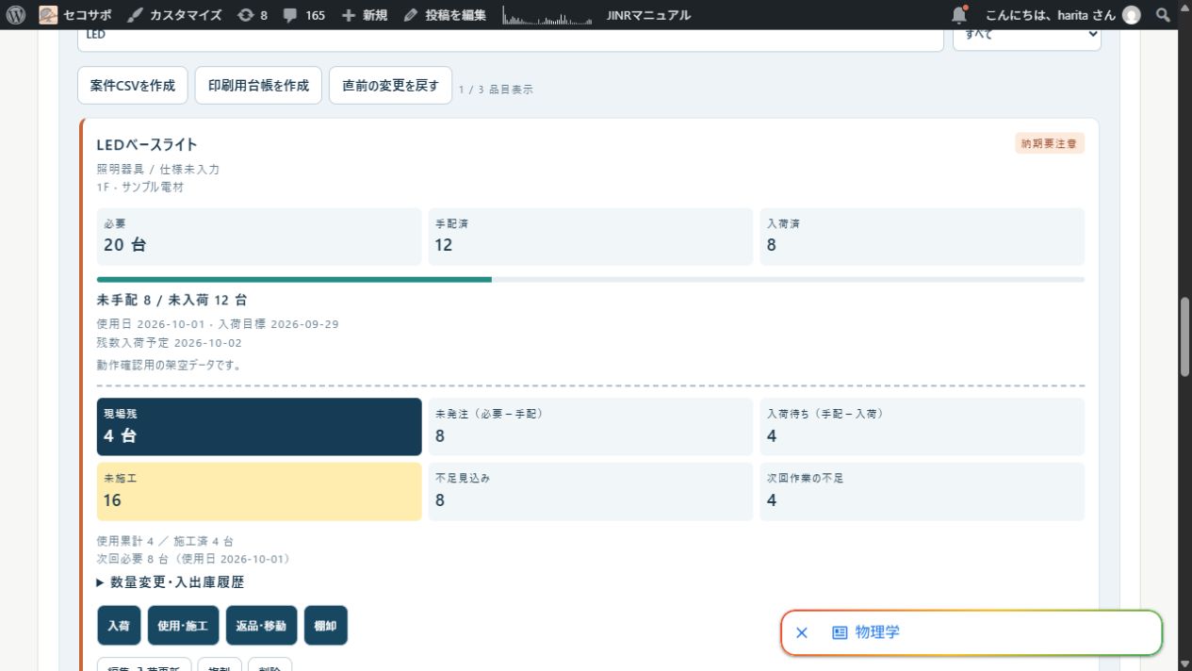Screen dimensions: 1192x671
Task: Click the 次回作業の不足 4 card
Action: click(x=923, y=492)
